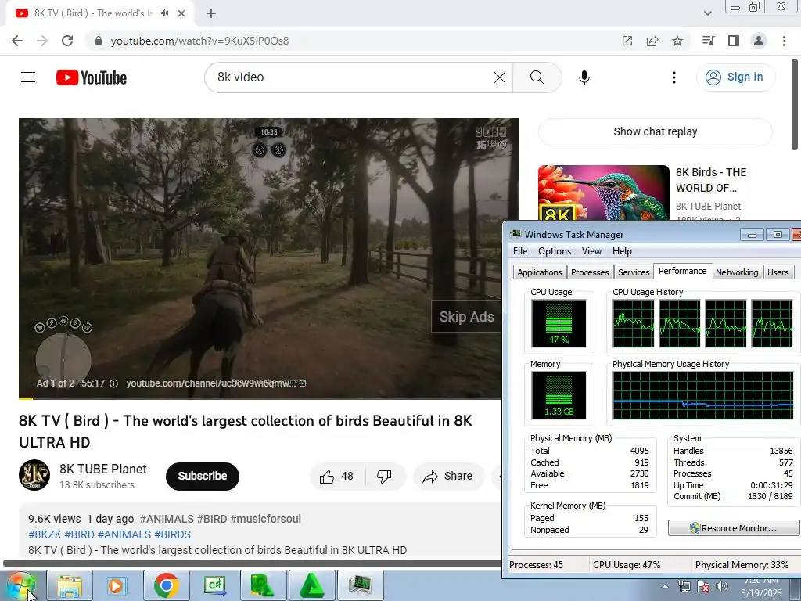Viewport: 801px width, 601px height.
Task: Click the ad info icon
Action: (x=113, y=383)
